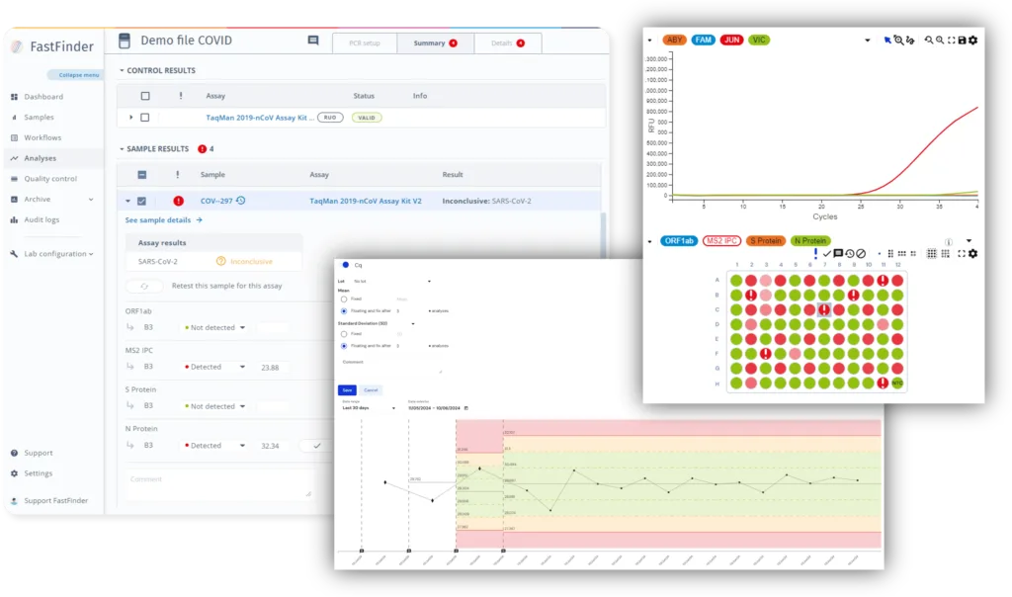This screenshot has height=597, width=1012.
Task: Click the exclude wells icon above plate
Action: click(861, 254)
